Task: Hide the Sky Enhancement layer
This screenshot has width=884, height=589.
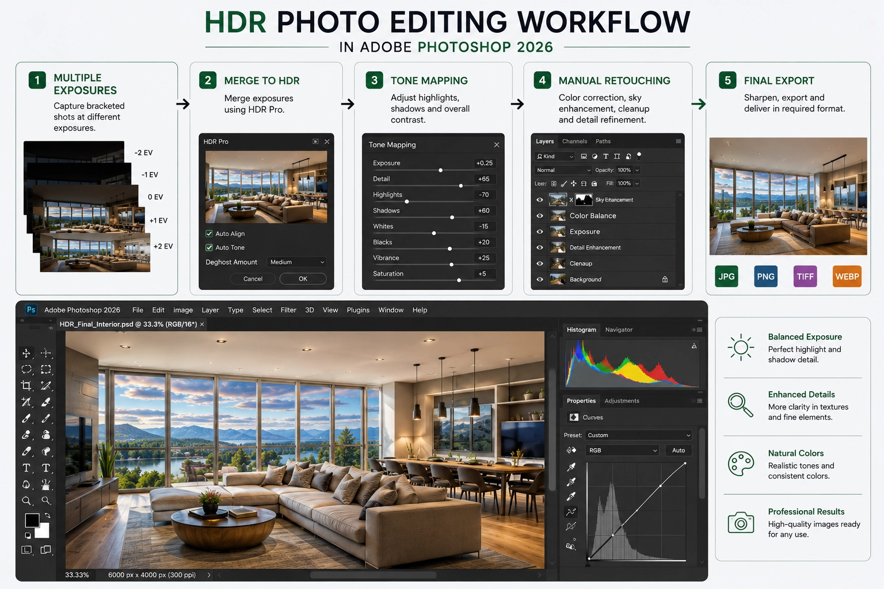Action: point(540,200)
